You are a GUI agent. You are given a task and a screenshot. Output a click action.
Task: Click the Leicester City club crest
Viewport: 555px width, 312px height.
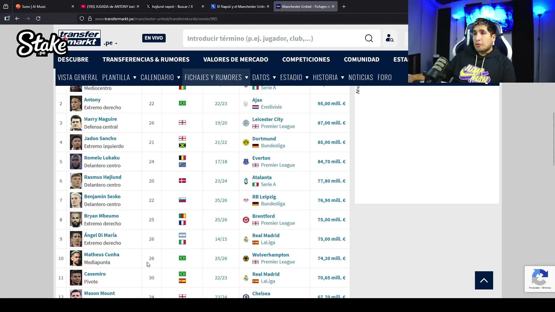pos(246,123)
